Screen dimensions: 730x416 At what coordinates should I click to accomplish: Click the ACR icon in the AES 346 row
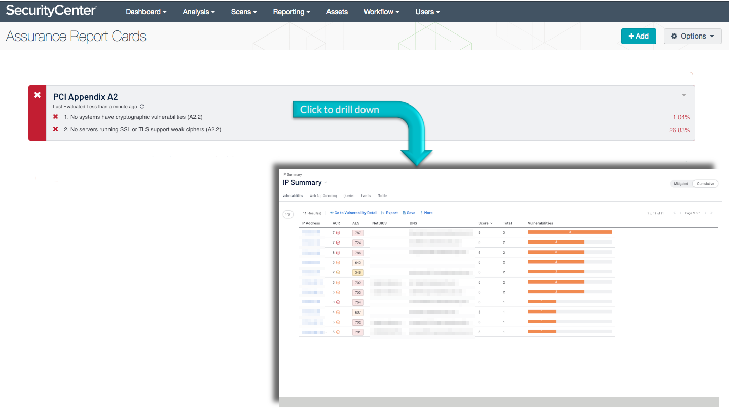(338, 272)
